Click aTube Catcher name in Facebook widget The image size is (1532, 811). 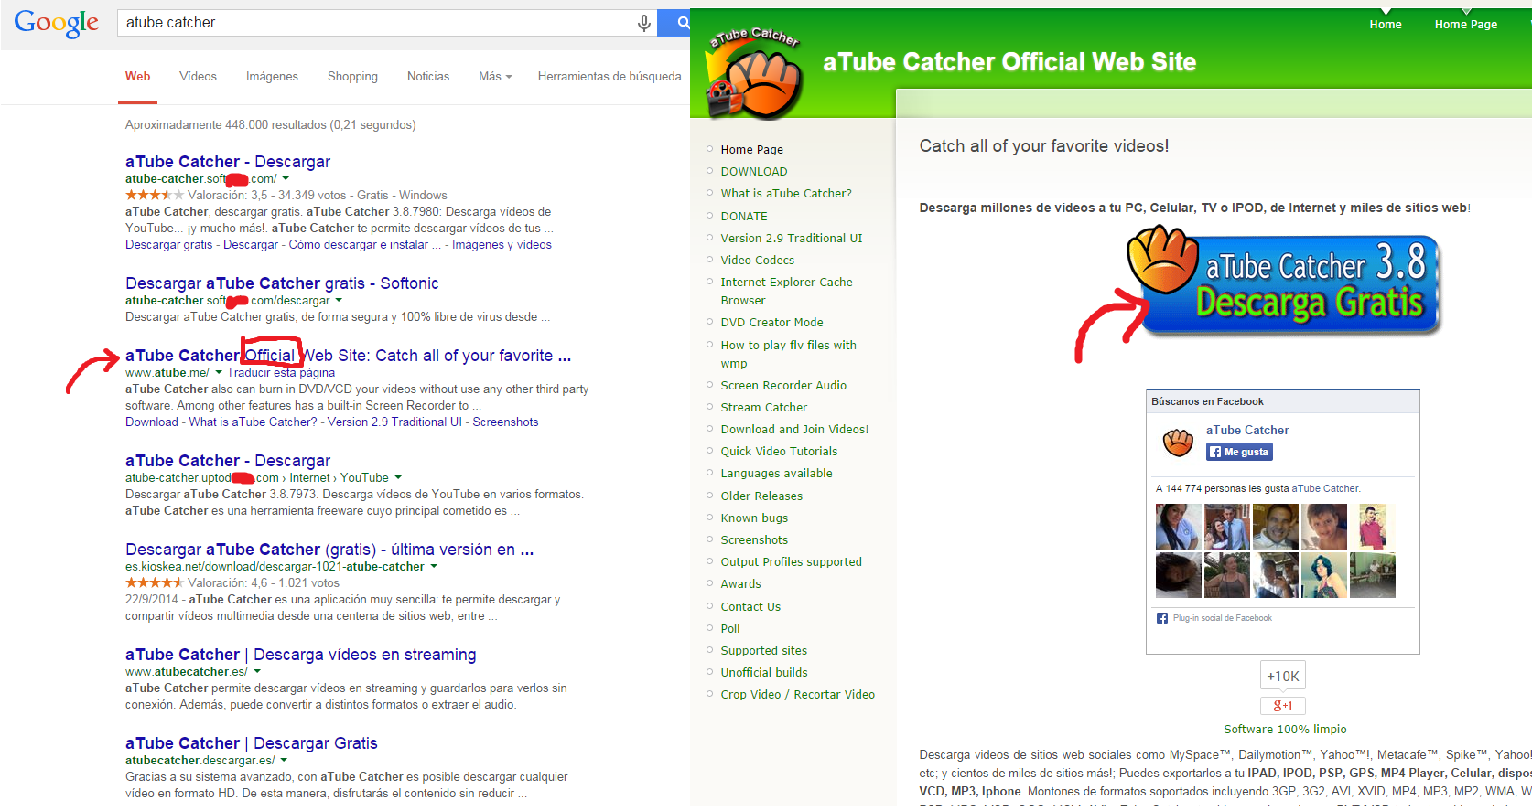[x=1247, y=431]
